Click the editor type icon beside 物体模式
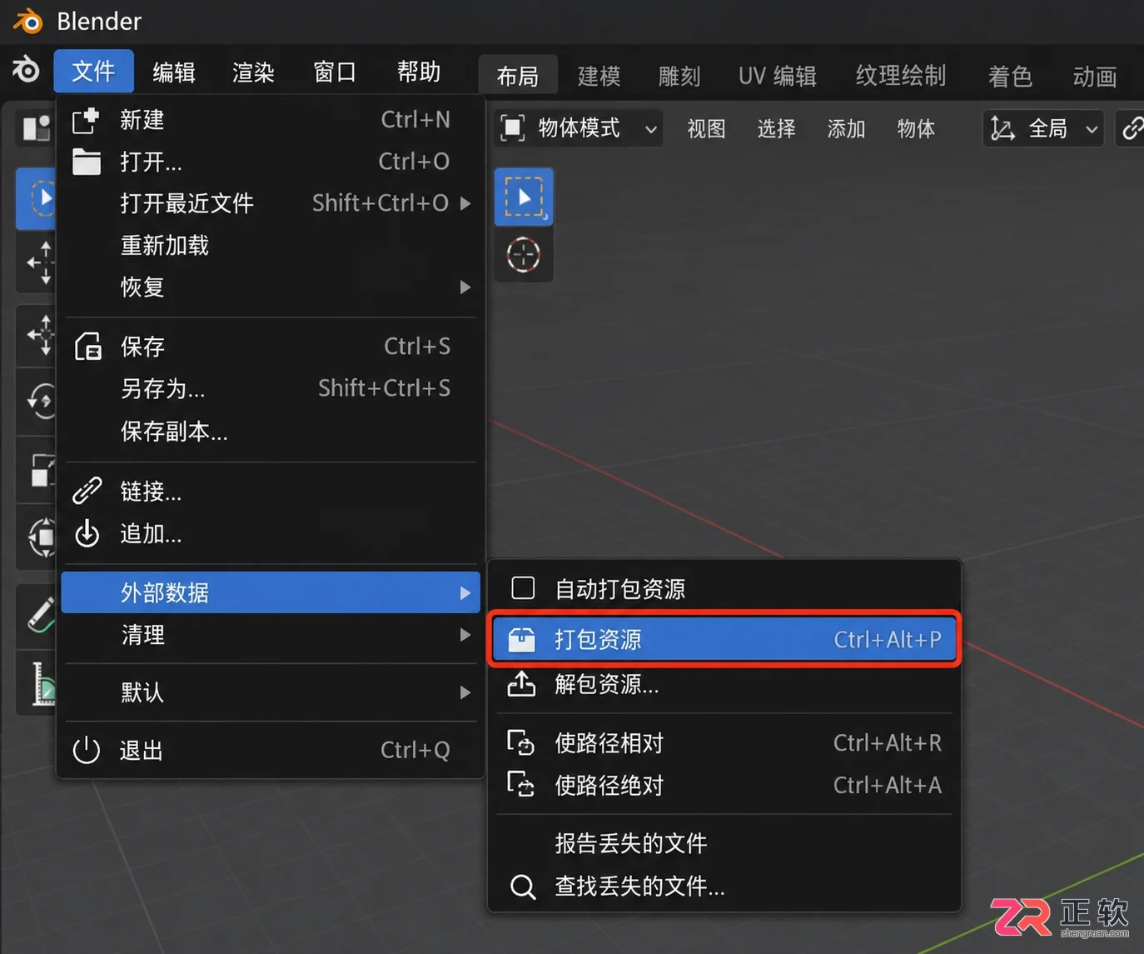The height and width of the screenshot is (954, 1144). point(512,128)
